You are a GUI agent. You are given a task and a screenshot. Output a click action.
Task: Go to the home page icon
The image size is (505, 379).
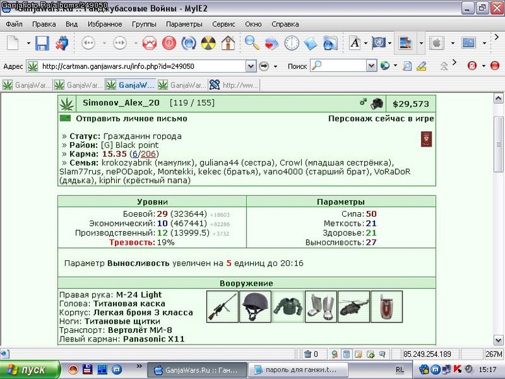(x=228, y=43)
